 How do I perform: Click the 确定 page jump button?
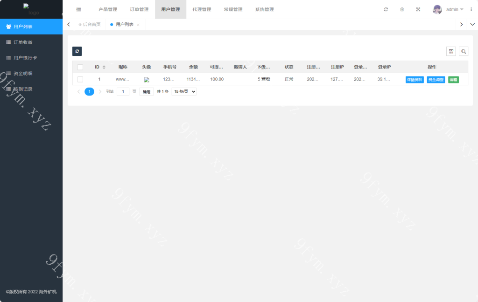pyautogui.click(x=147, y=92)
